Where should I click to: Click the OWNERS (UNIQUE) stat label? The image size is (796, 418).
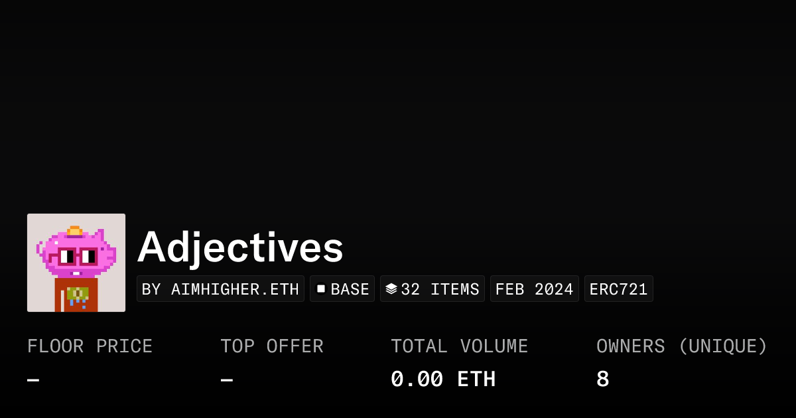pos(681,346)
